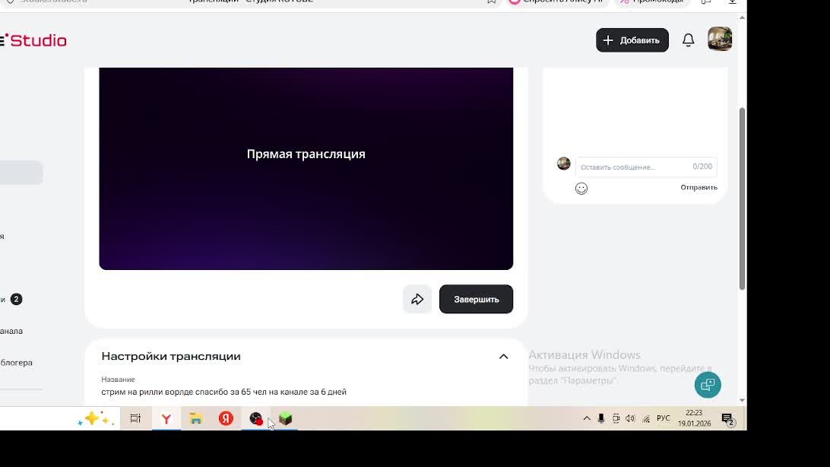The image size is (830, 467).
Task: Open Yandex Browser Y icon on taskbar
Action: 166,419
